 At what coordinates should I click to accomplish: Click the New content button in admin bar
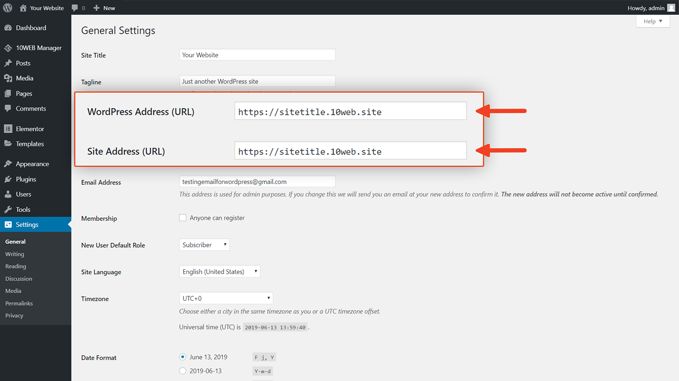(104, 8)
